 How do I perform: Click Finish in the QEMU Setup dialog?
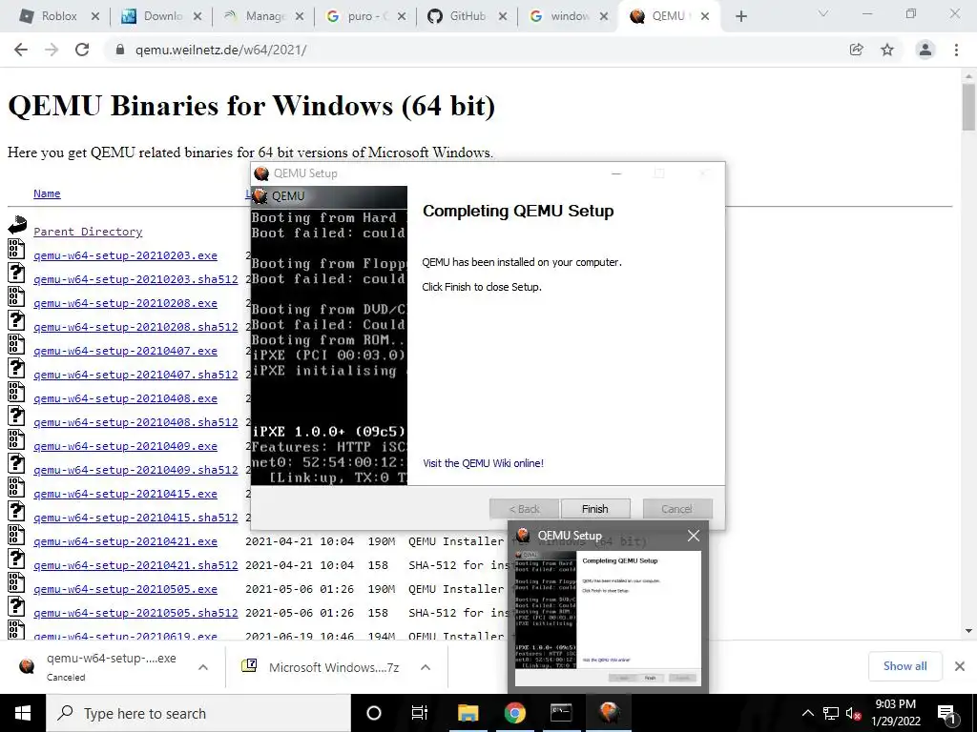pyautogui.click(x=595, y=509)
